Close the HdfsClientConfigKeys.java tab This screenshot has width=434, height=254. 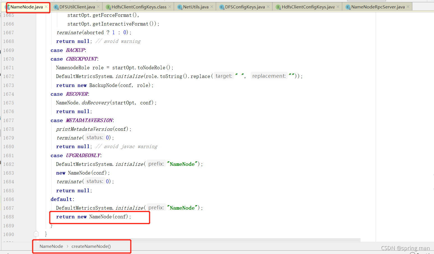pyautogui.click(x=338, y=7)
